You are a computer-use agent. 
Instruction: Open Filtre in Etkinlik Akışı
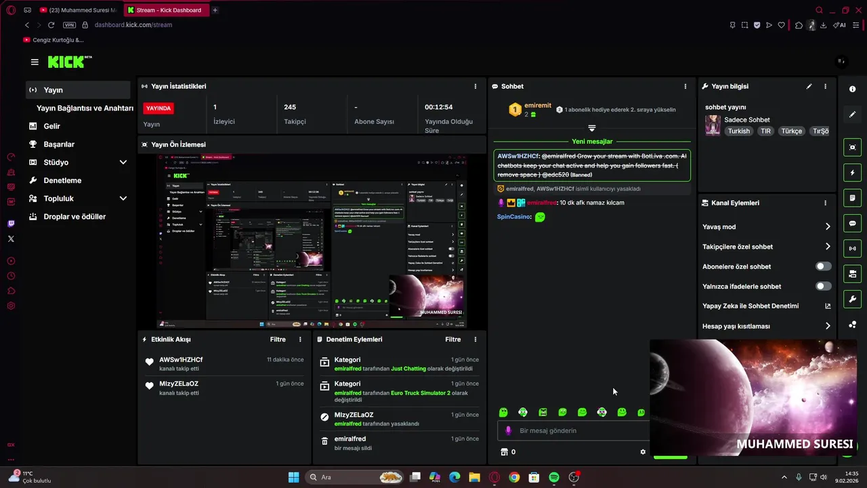tap(278, 340)
